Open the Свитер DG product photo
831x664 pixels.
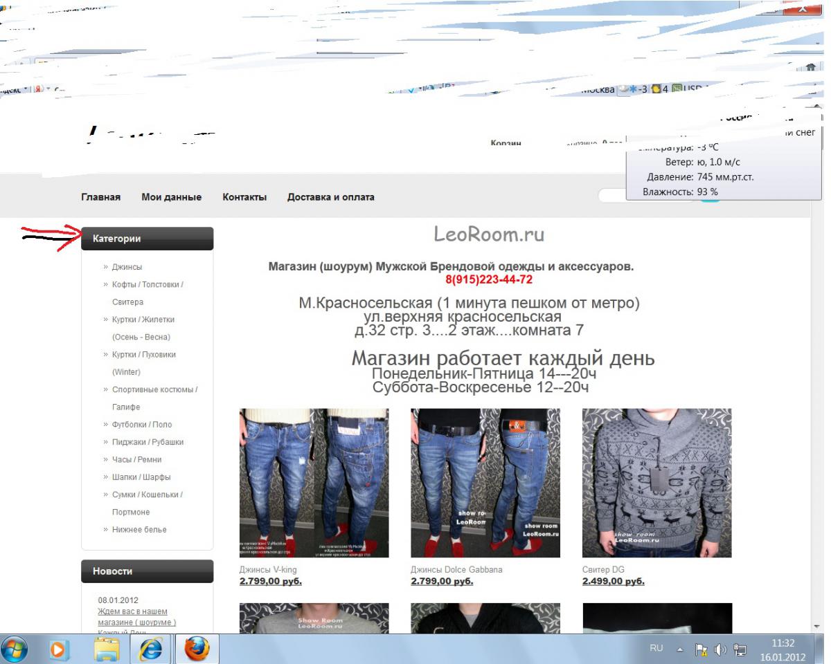[657, 483]
